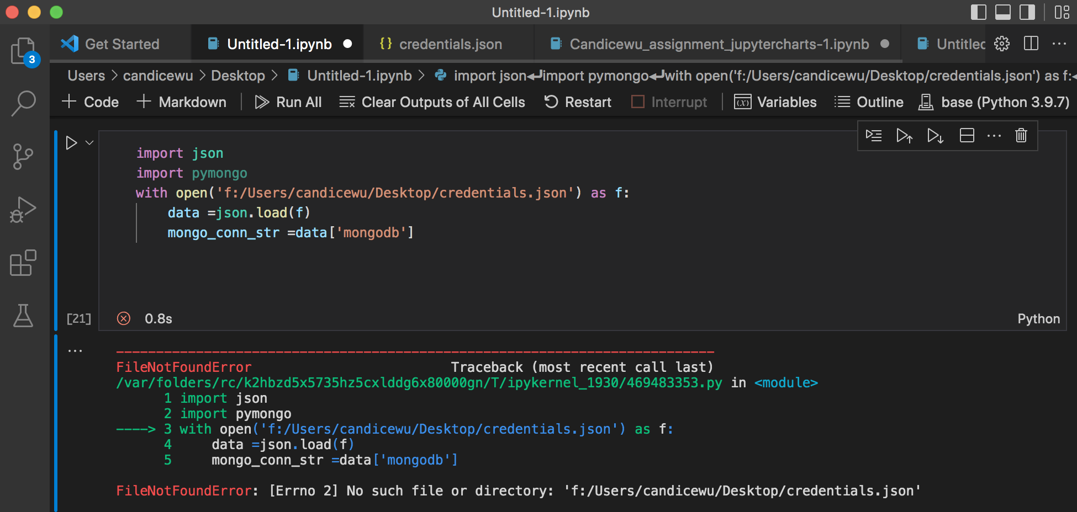This screenshot has width=1077, height=512.
Task: Select kernel base (Python 3.9.7)
Action: [994, 102]
